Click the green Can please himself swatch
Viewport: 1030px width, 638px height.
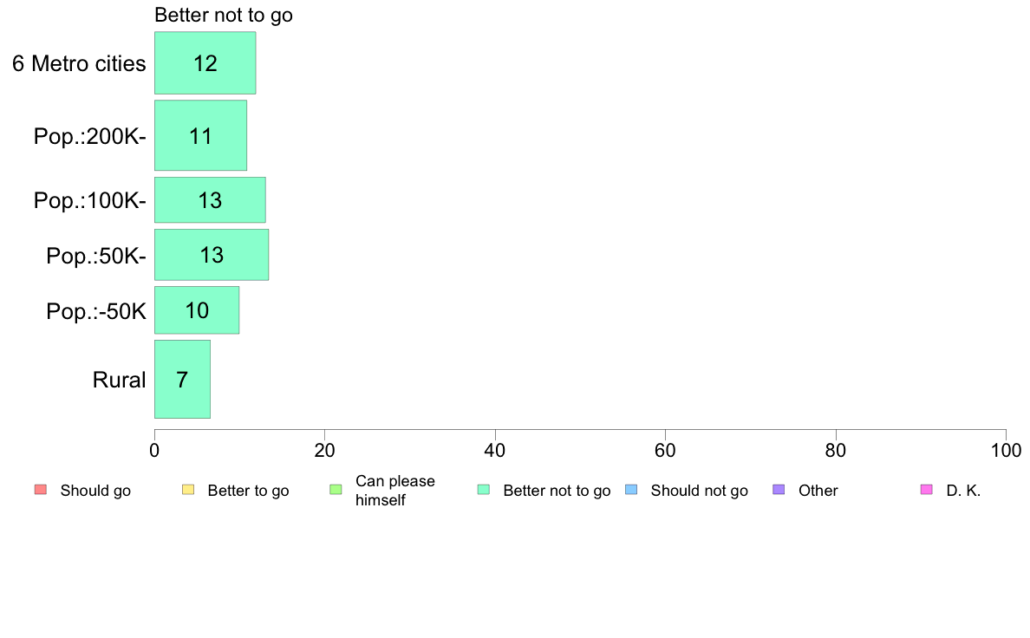pos(336,490)
